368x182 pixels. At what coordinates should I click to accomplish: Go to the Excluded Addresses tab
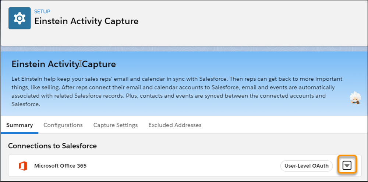pyautogui.click(x=175, y=125)
